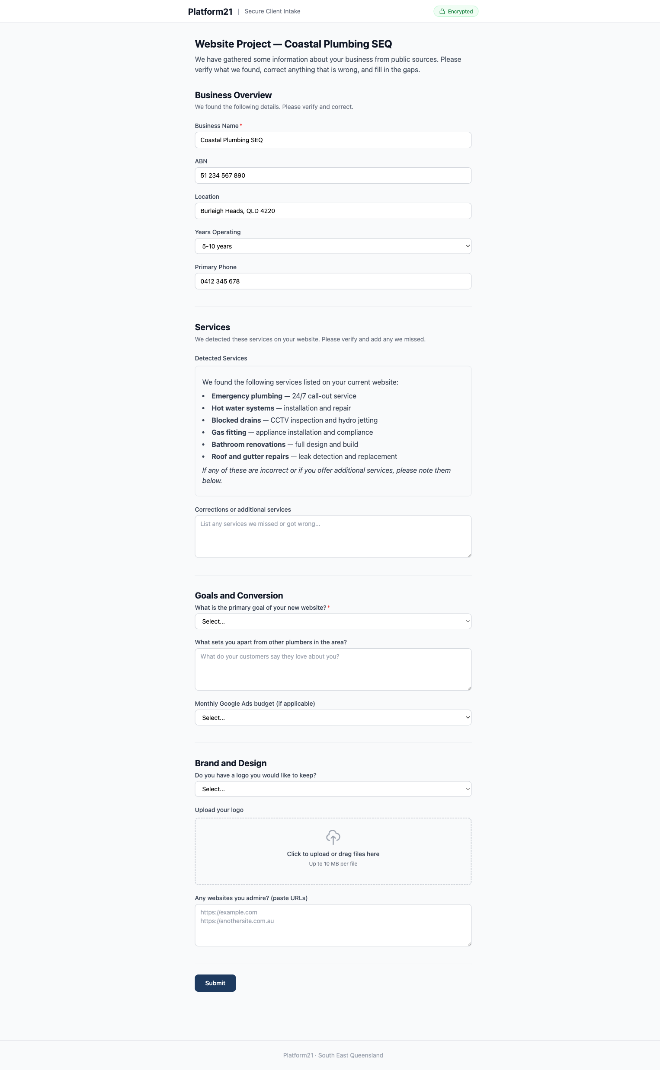Open the primary website goal selector

pyautogui.click(x=333, y=621)
